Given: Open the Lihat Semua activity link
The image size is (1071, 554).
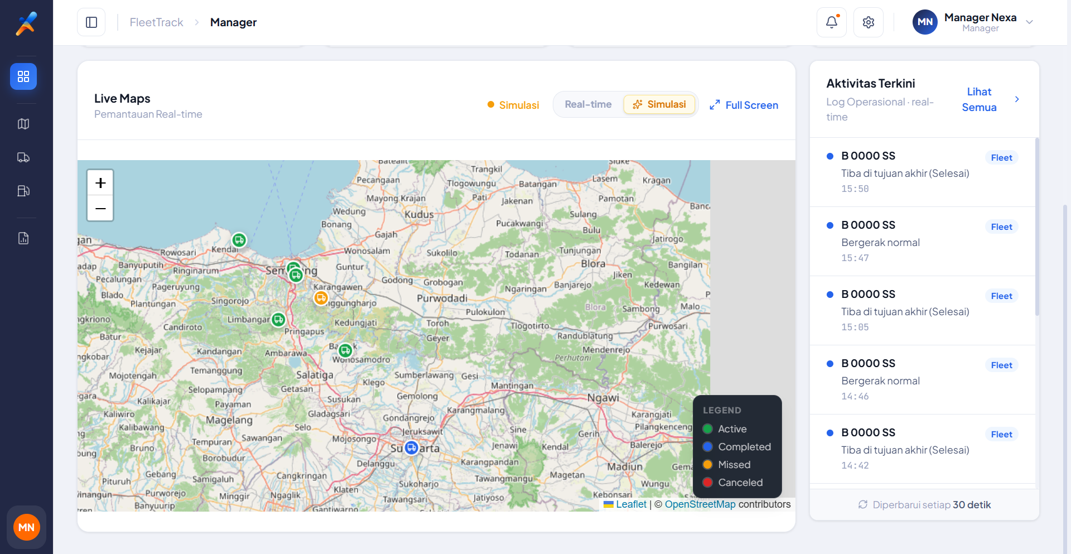Looking at the screenshot, I should pos(979,99).
